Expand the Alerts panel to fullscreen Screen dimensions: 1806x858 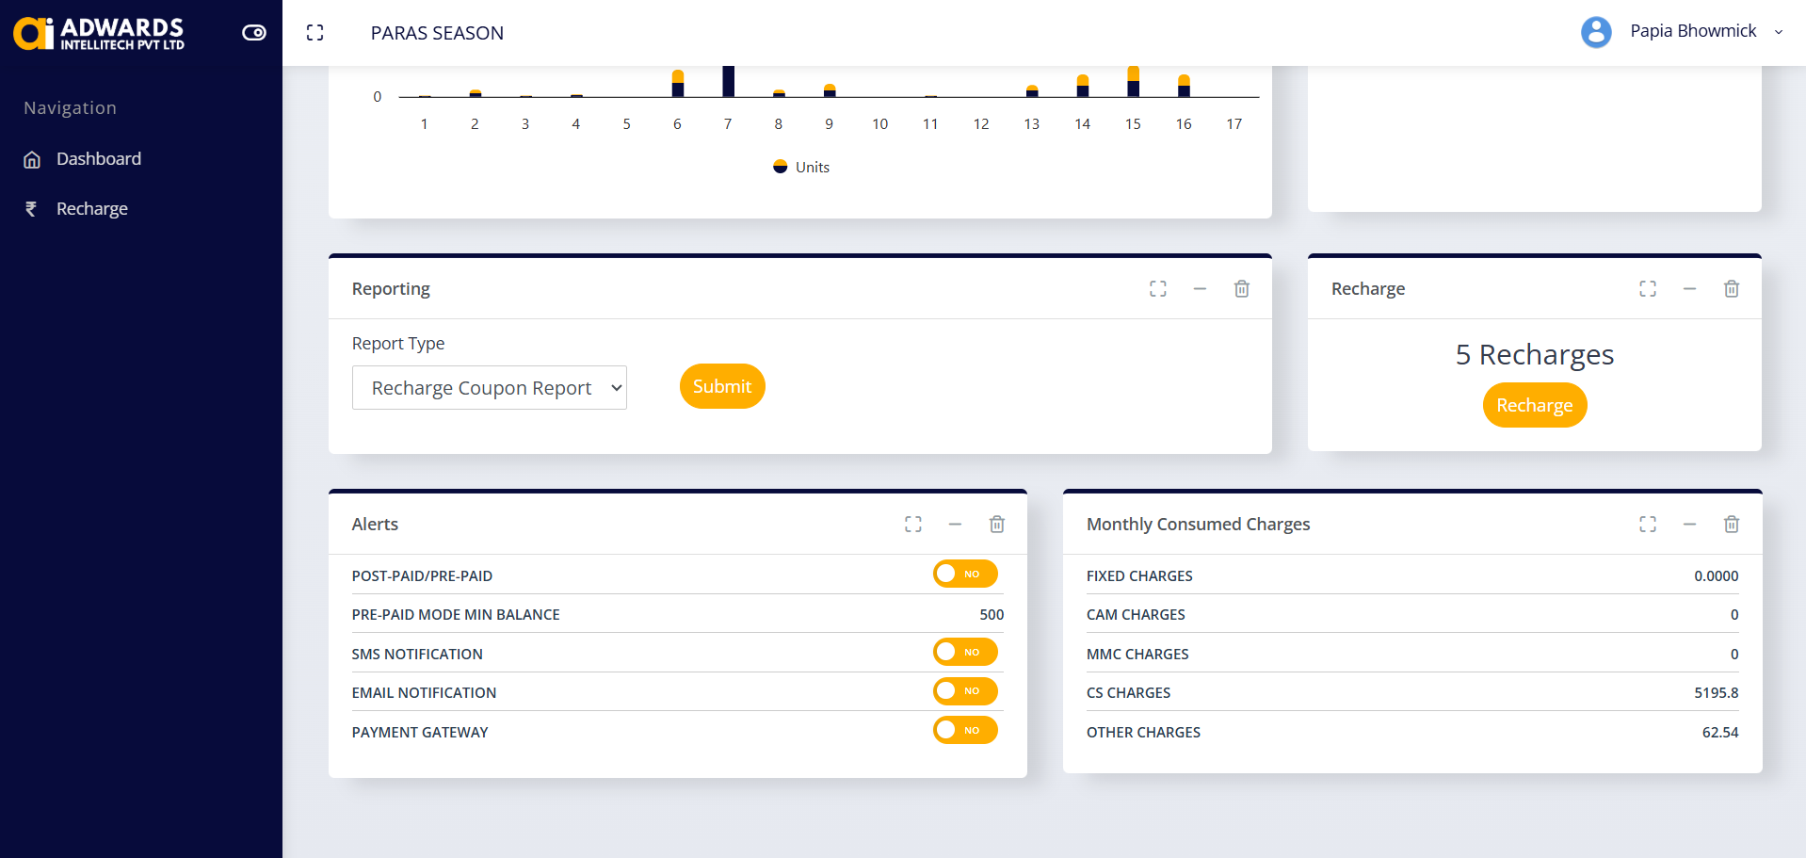(913, 525)
